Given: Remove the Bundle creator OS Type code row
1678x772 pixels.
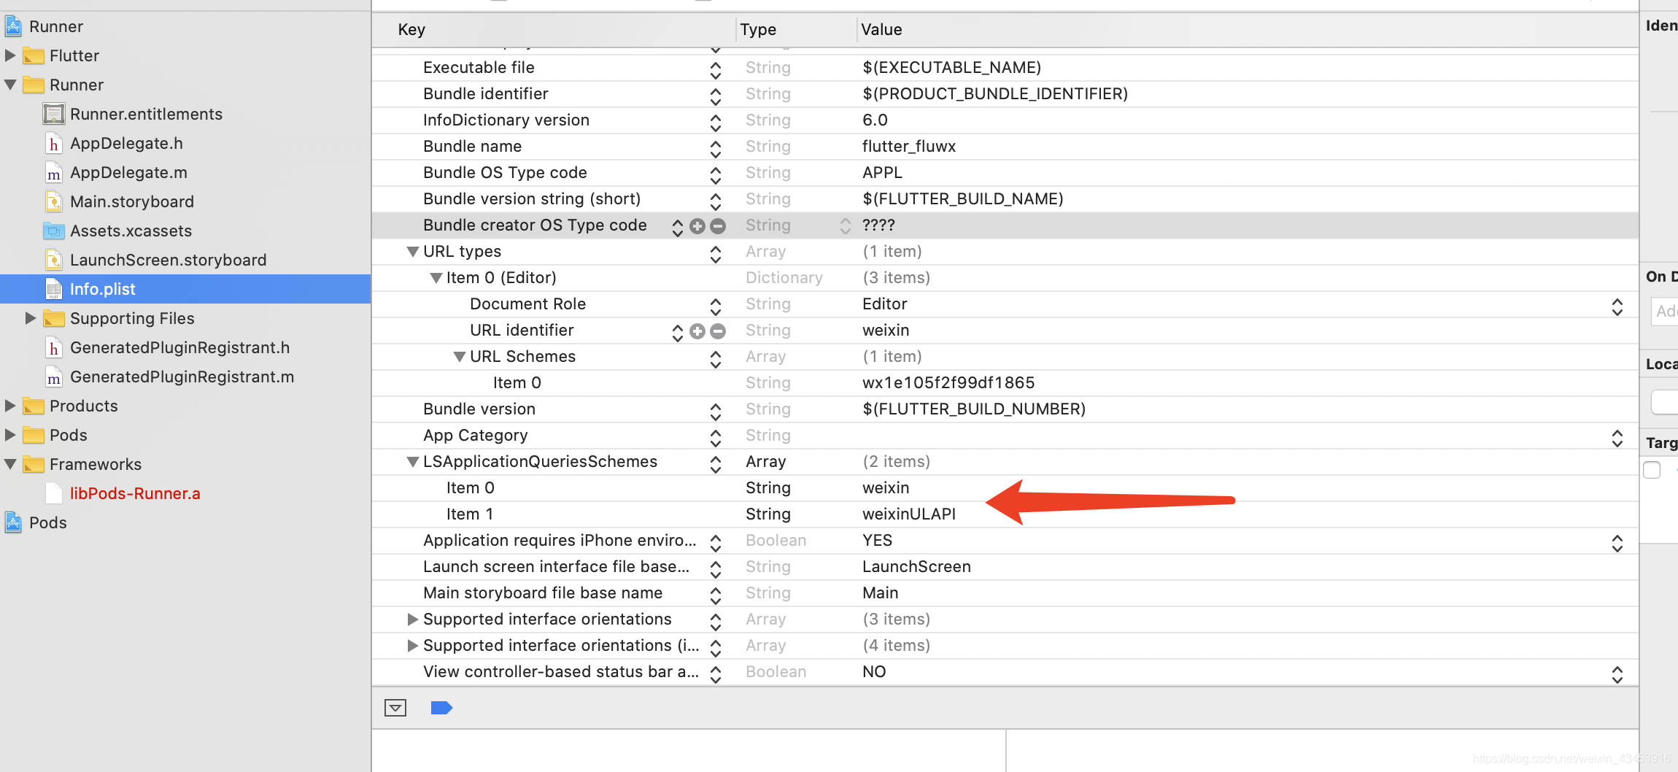Looking at the screenshot, I should (718, 226).
